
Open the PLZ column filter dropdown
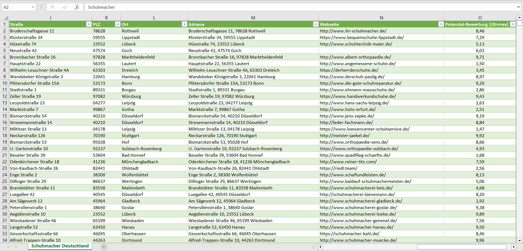(x=117, y=24)
